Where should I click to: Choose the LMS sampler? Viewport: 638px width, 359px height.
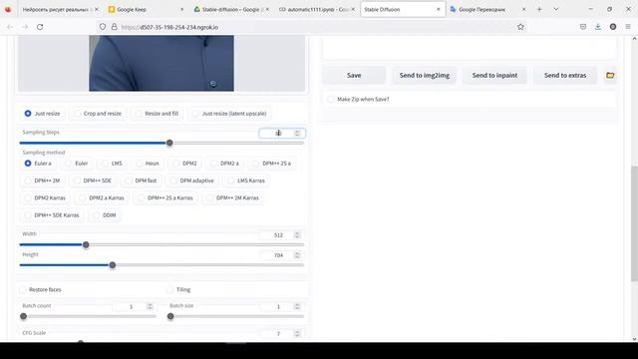[x=112, y=164]
